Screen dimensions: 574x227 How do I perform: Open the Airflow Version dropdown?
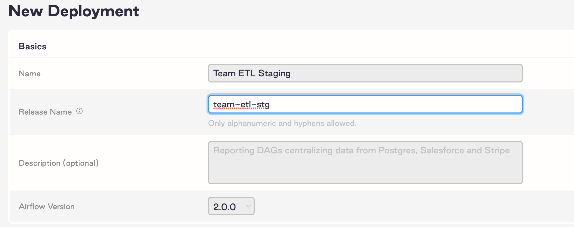[x=231, y=206]
